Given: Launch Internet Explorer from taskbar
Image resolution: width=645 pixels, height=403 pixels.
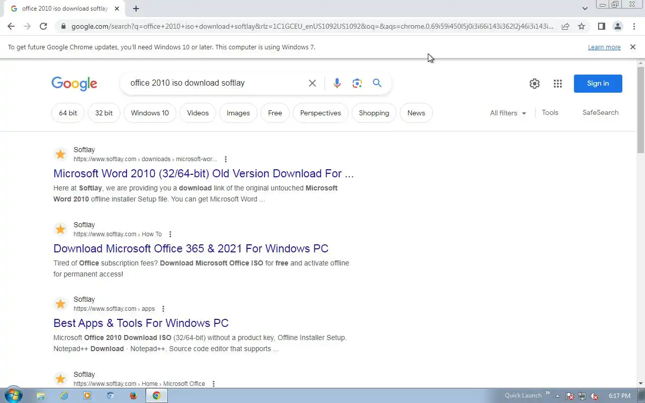Looking at the screenshot, I should 64,396.
